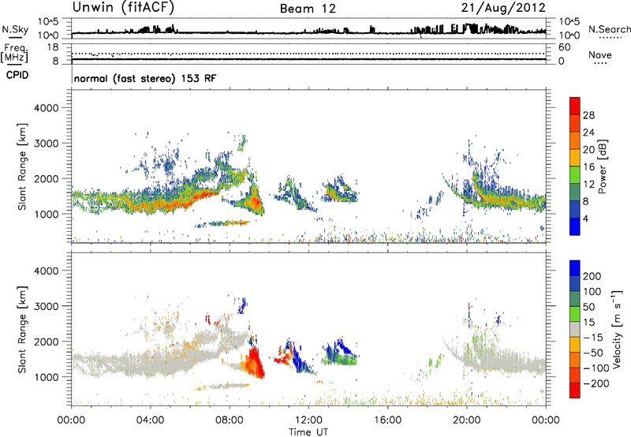Click the Velocity panel 'Slant Range [km]' label
Screen dimensions: 631x437
click(22, 330)
